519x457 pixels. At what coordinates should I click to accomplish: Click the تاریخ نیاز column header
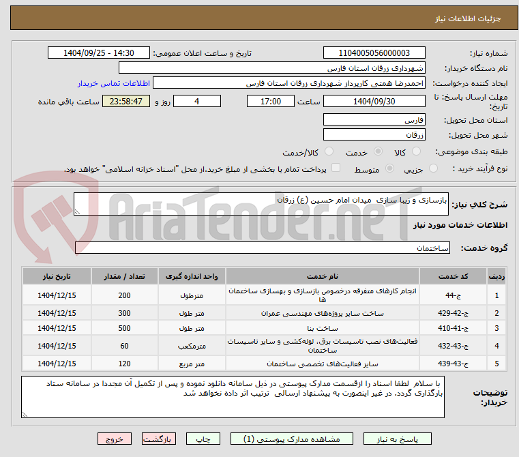57,276
